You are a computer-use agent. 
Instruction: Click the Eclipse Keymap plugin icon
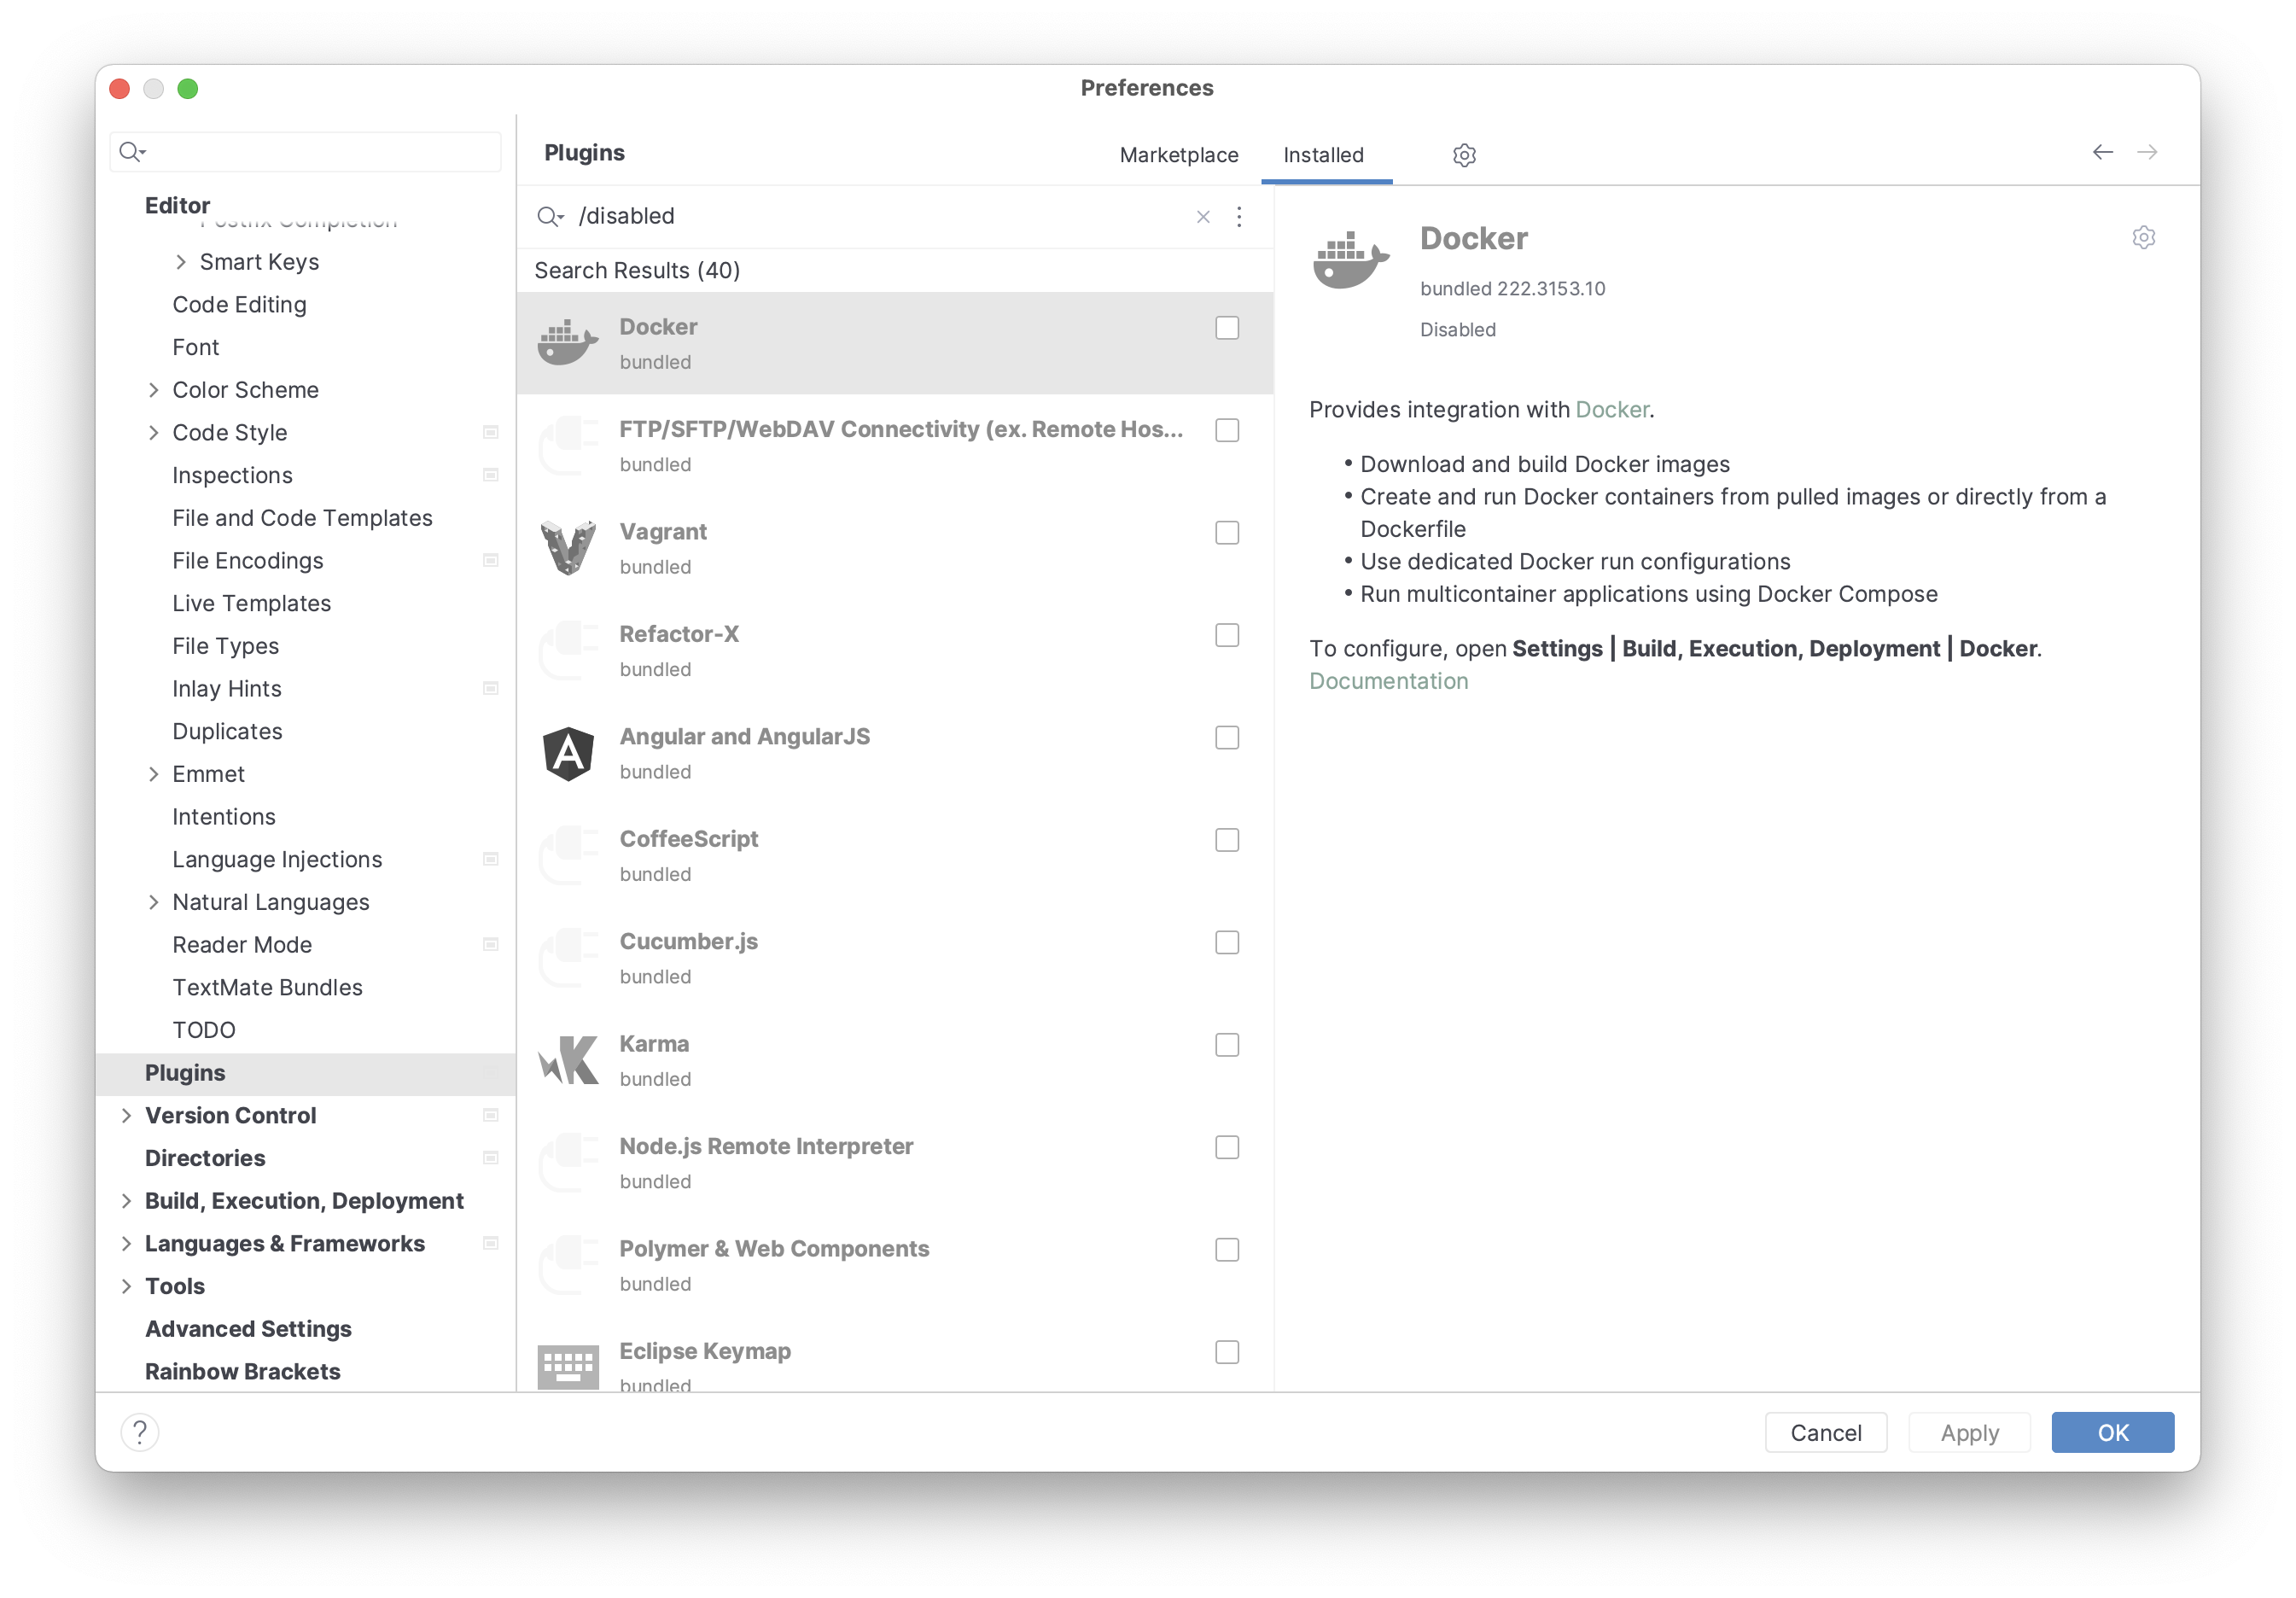567,1364
